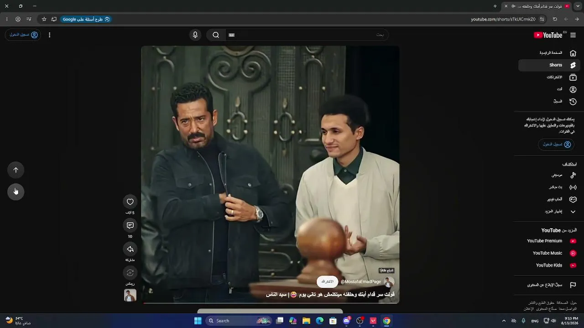Open Live streams in Explore section
This screenshot has width=584, height=328.
pos(548,187)
